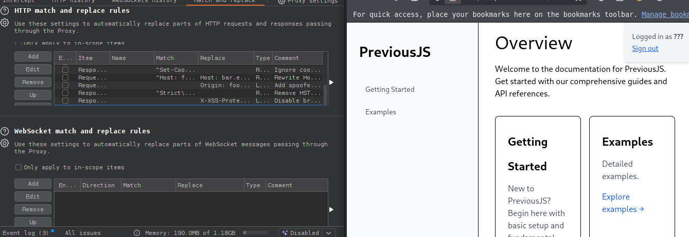Open All issues in status bar

[83, 233]
